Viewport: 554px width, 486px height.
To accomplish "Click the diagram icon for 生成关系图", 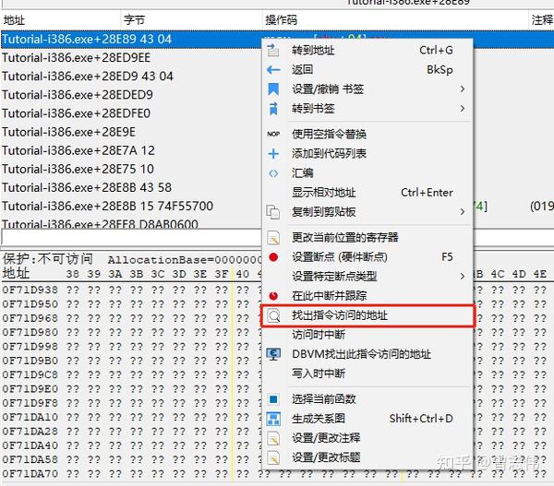I will [273, 419].
